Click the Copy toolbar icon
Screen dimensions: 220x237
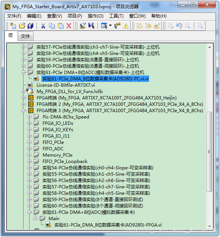click(x=52, y=26)
